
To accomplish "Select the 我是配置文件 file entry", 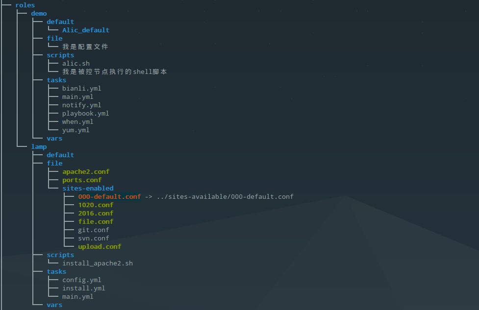I will 85,47.
